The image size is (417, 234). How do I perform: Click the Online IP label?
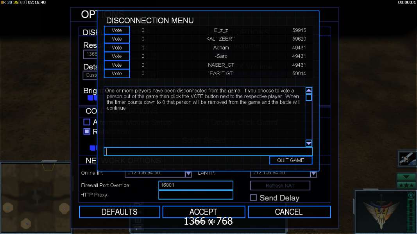[x=92, y=173]
